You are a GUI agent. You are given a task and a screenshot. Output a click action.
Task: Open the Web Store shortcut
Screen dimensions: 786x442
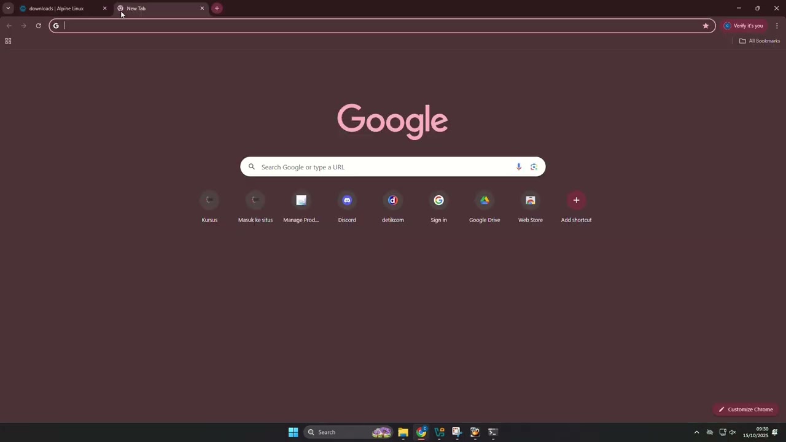point(531,207)
